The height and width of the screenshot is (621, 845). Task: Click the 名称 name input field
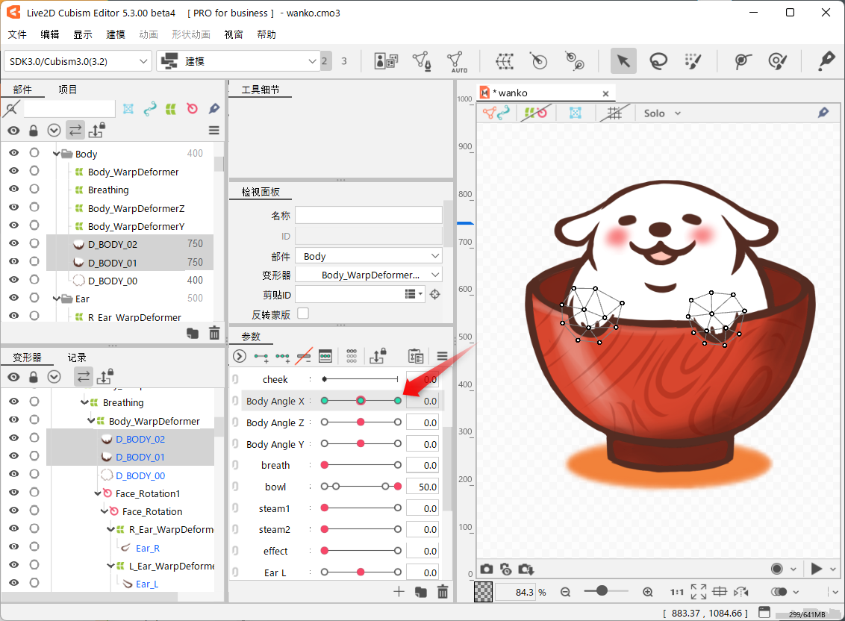click(368, 216)
